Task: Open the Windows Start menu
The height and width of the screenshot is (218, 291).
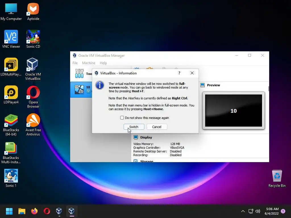Action: tap(9, 211)
